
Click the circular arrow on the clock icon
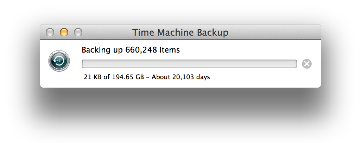(57, 61)
